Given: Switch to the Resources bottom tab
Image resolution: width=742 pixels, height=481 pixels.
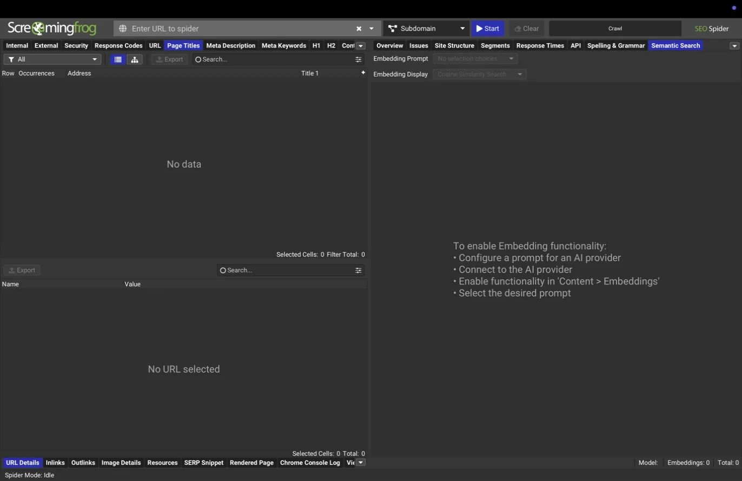Looking at the screenshot, I should pyautogui.click(x=162, y=463).
